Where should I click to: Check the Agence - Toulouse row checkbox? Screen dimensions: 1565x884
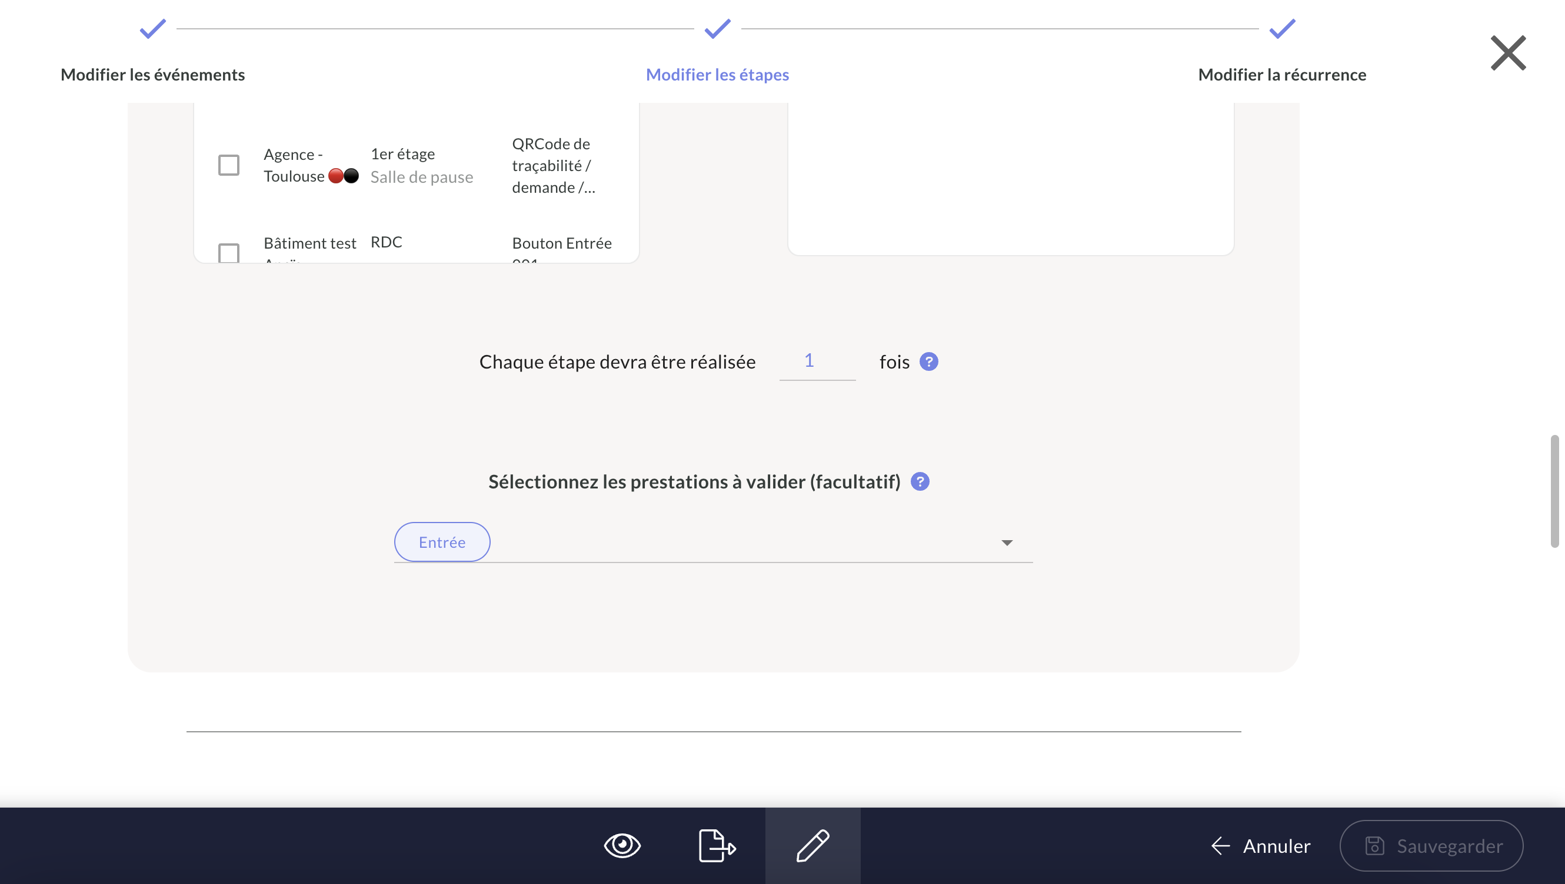click(228, 165)
